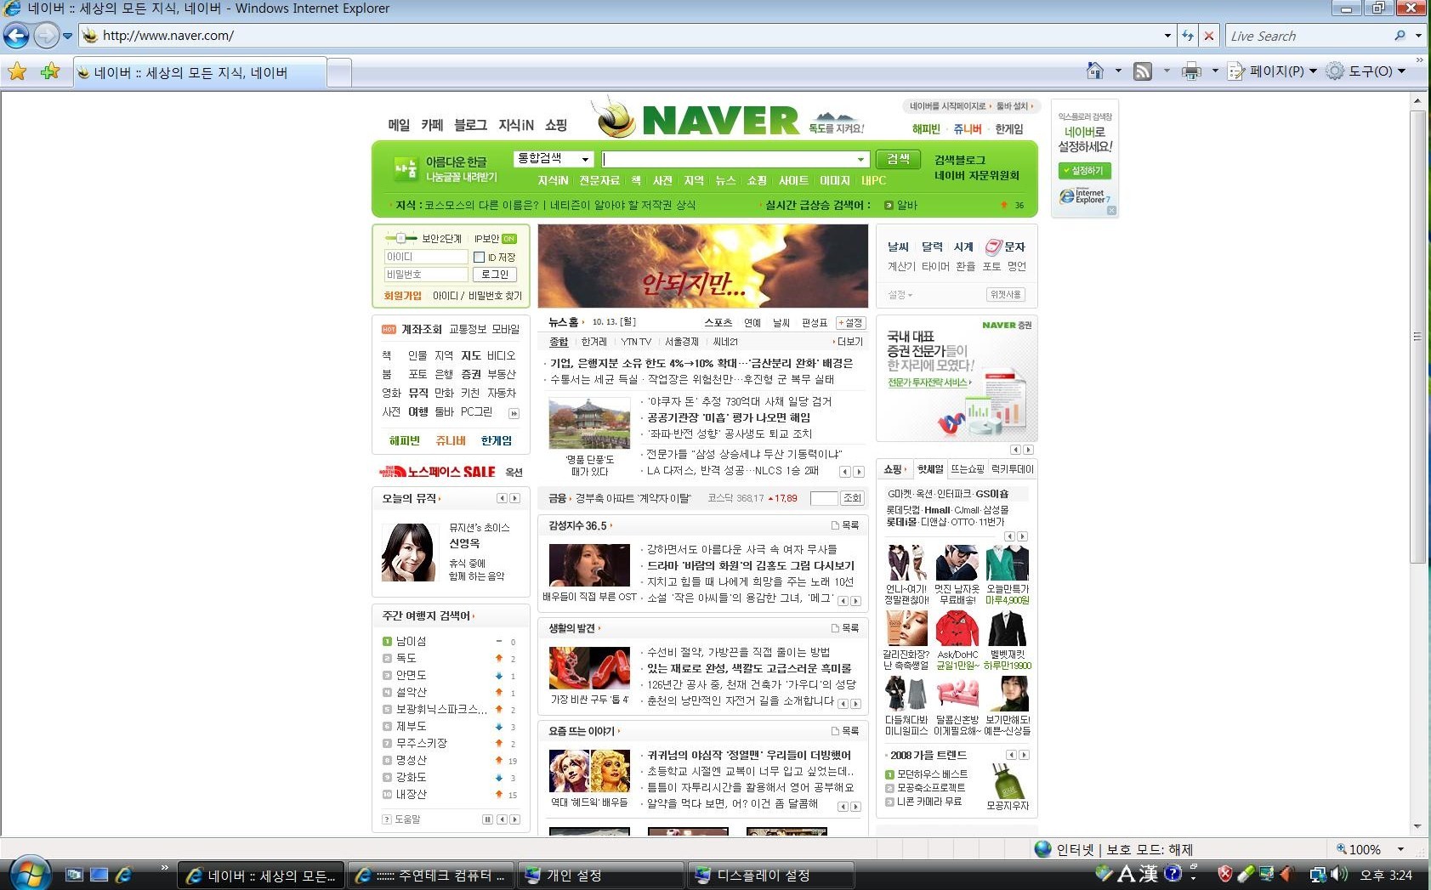Click the Show Desktop quick launch icon
Screen dimensions: 1431x890
[99, 874]
